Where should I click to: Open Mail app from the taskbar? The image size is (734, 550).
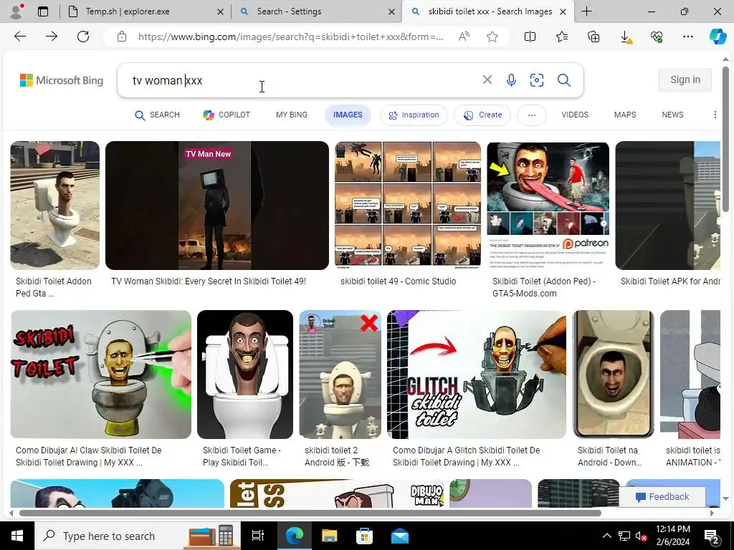click(400, 536)
